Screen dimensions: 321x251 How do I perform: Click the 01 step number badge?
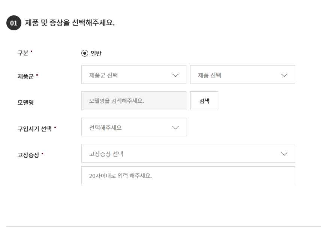pos(14,23)
